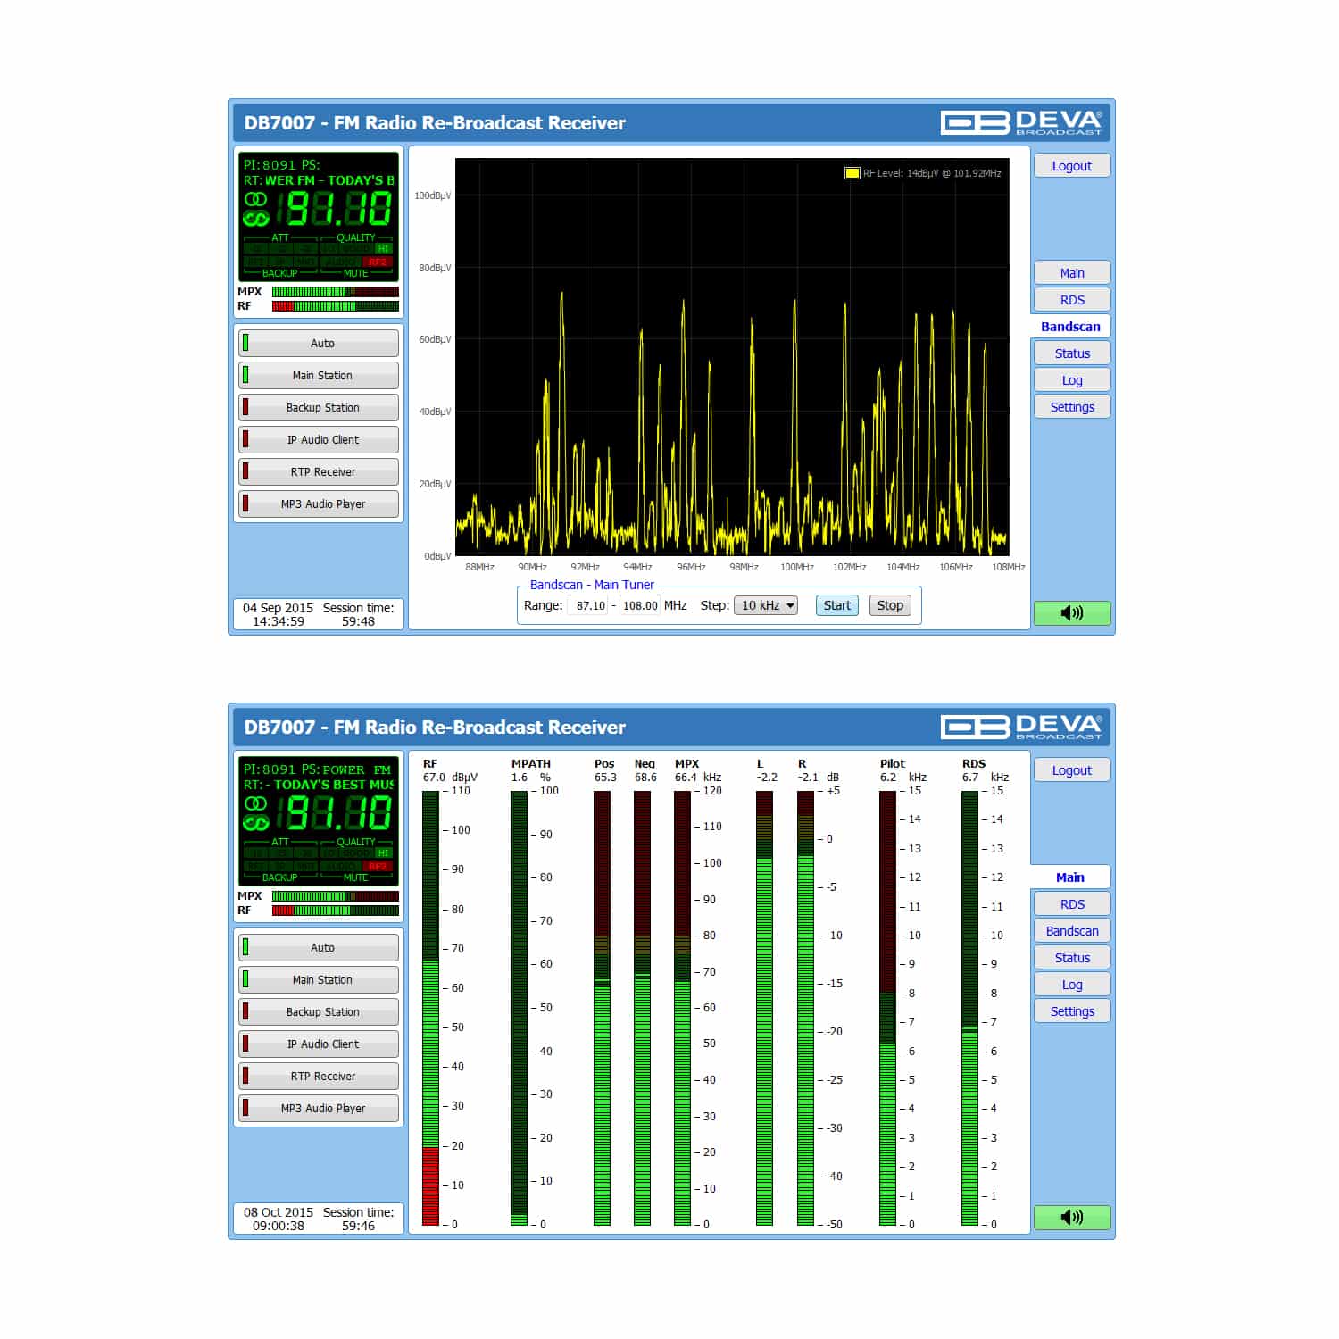This screenshot has height=1339, width=1339.
Task: Open Main tab in Bandscan window
Action: pyautogui.click(x=1072, y=272)
